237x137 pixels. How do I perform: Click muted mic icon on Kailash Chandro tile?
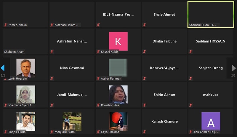[x=144, y=132]
